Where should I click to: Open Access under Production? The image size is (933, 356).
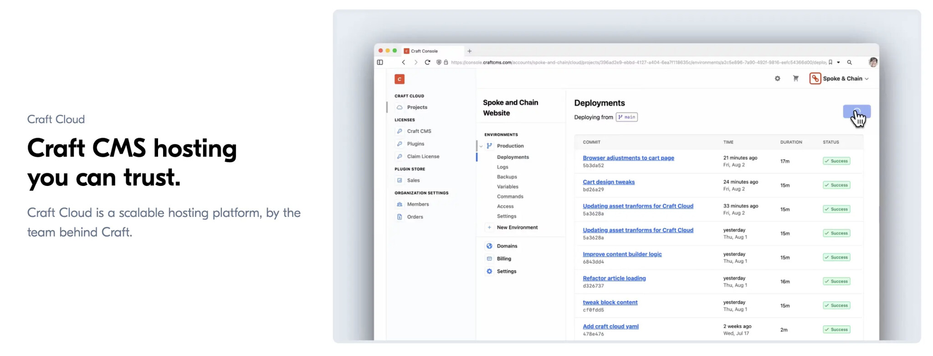point(505,206)
